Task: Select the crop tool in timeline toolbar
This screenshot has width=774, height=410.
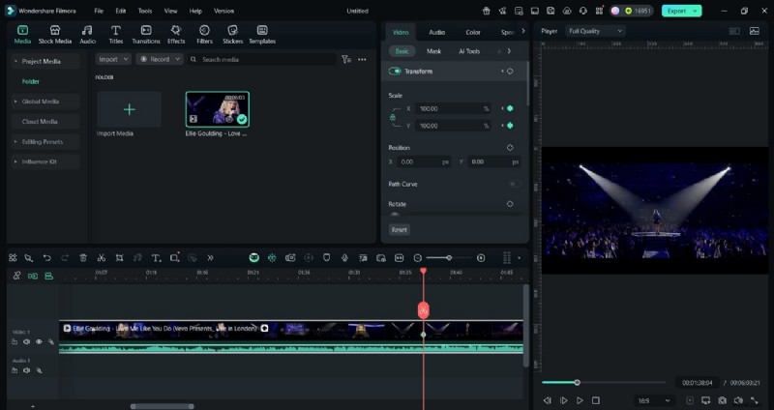Action: (119, 258)
